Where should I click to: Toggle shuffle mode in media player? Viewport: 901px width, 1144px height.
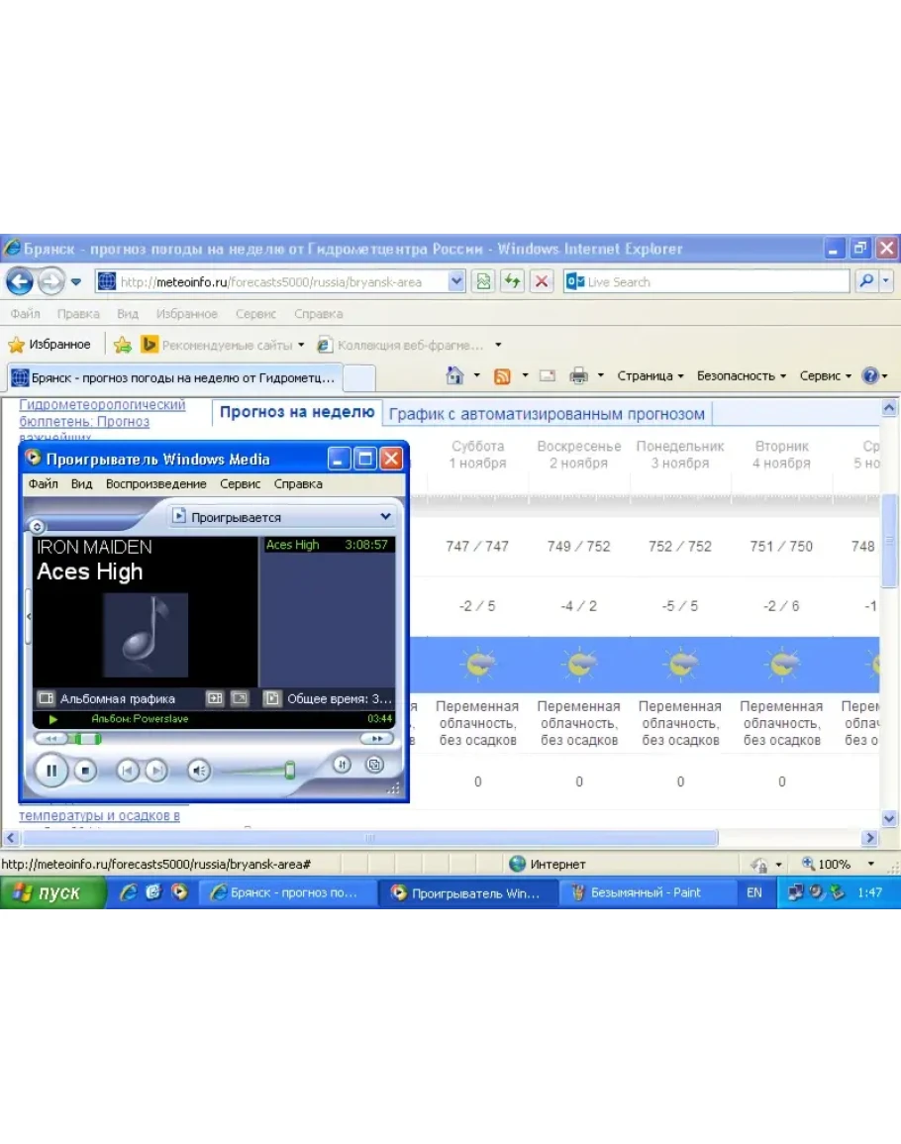click(x=342, y=764)
